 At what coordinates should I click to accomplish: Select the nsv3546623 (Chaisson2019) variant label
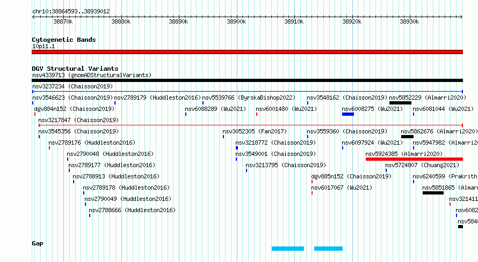pyautogui.click(x=73, y=98)
